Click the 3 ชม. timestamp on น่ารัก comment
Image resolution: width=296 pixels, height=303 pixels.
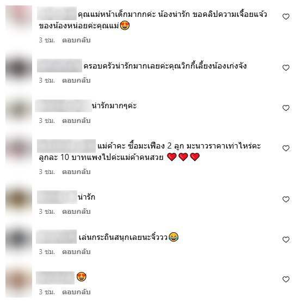(x=47, y=212)
